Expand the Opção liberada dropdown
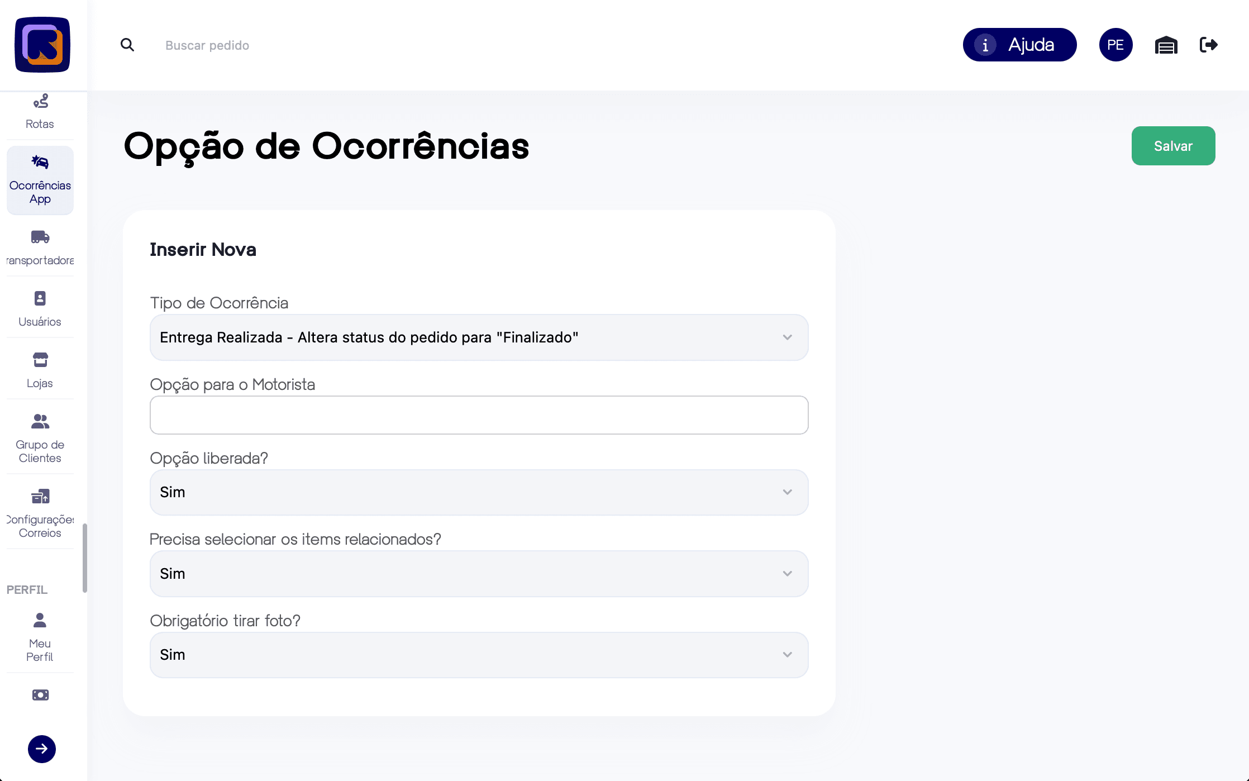The image size is (1249, 781). [479, 492]
